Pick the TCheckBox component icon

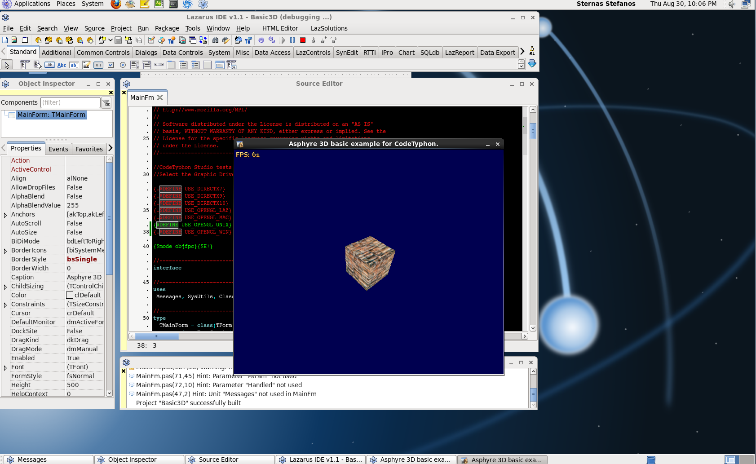pos(111,65)
